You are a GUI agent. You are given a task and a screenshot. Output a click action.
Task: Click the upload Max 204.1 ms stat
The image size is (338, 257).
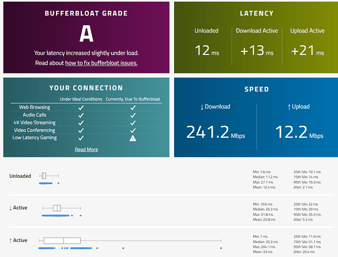[264, 247]
